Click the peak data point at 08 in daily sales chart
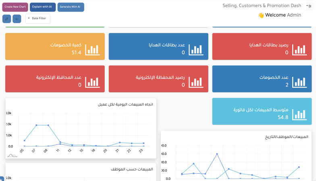The height and width of the screenshot is (181, 316). click(48, 125)
